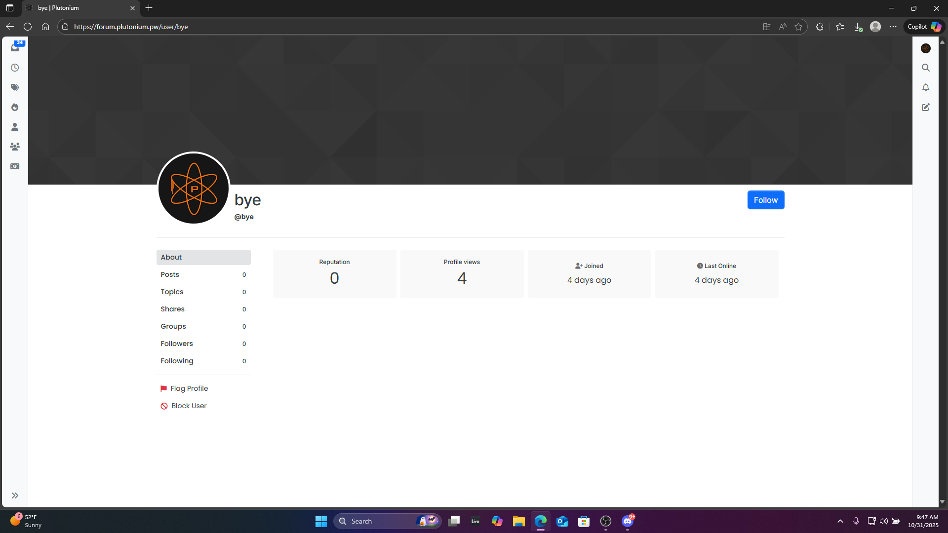Image resolution: width=948 pixels, height=533 pixels.
Task: Open the unread inbox icon in sidebar
Action: pyautogui.click(x=15, y=47)
